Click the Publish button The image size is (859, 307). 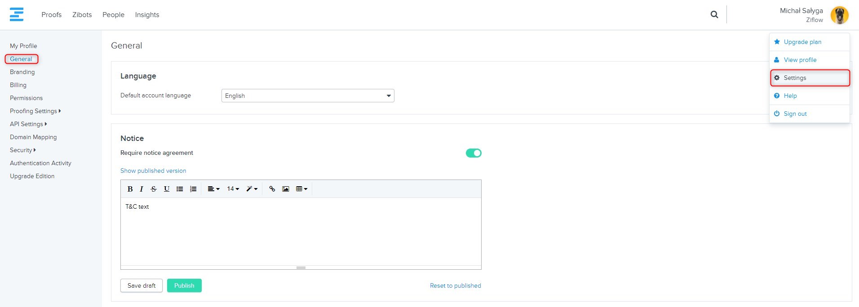coord(184,285)
